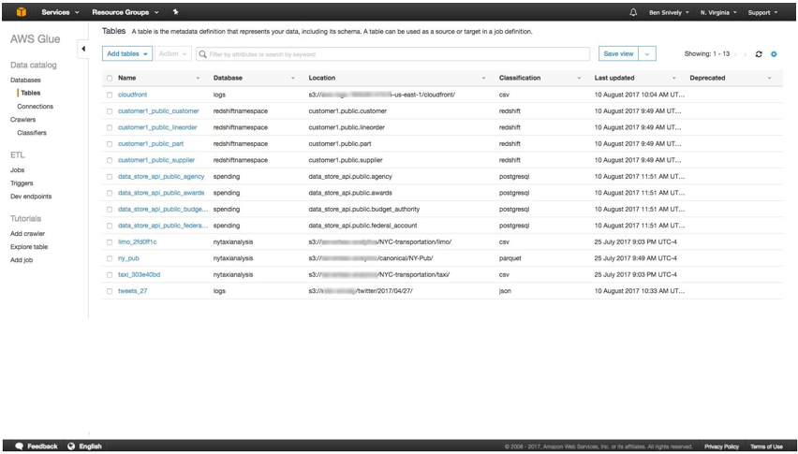Check the data_store_api_public_agency row checkbox
Image resolution: width=798 pixels, height=454 pixels.
(110, 177)
